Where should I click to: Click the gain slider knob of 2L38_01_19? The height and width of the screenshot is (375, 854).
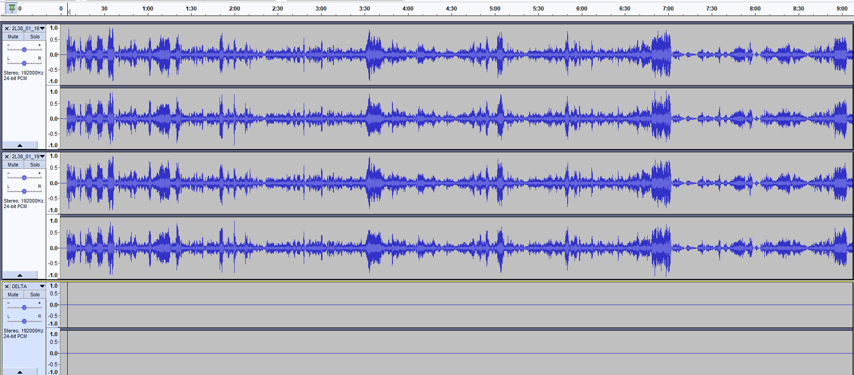point(24,177)
